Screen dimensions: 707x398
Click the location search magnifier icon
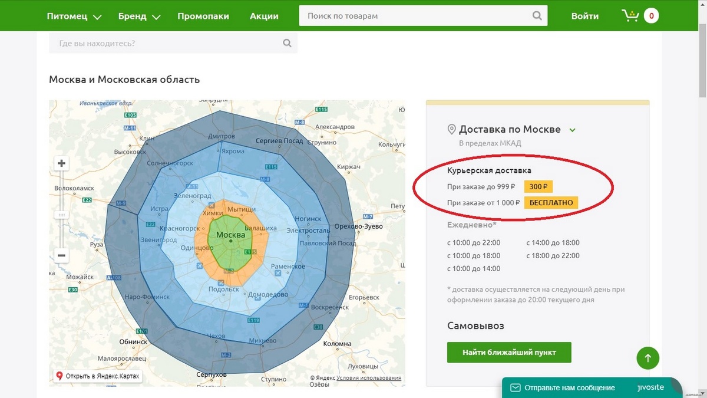[287, 43]
